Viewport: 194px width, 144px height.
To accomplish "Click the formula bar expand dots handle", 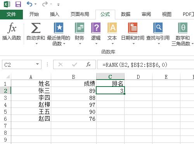I will [x=47, y=64].
